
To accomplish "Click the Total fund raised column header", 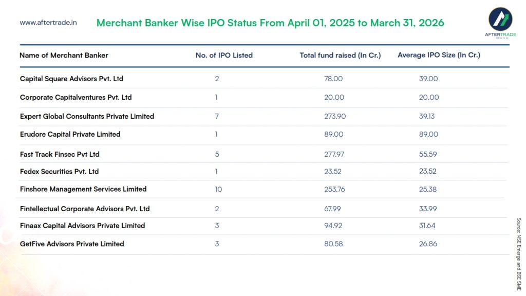I will (340, 55).
